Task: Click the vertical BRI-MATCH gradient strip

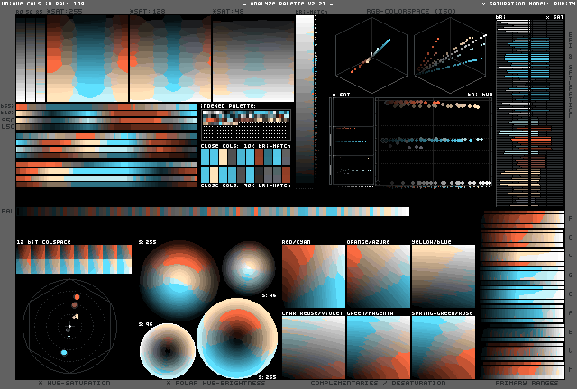Action: (305, 99)
